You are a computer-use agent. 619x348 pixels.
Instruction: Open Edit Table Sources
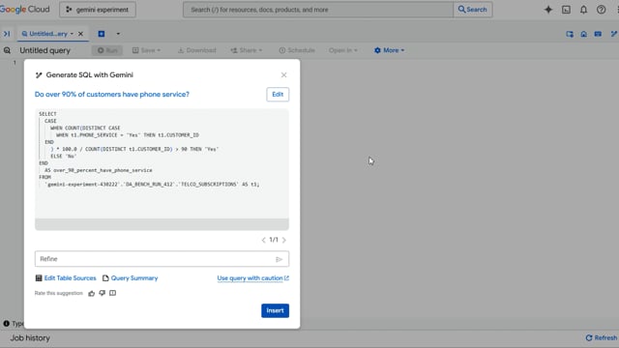coord(66,278)
